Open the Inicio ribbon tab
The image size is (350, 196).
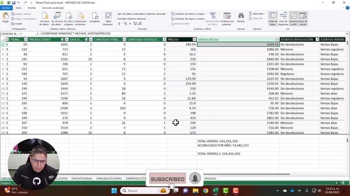[19, 8]
